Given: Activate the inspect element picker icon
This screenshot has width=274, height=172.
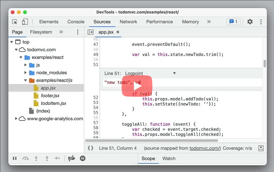Looking at the screenshot, I should [x=15, y=22].
